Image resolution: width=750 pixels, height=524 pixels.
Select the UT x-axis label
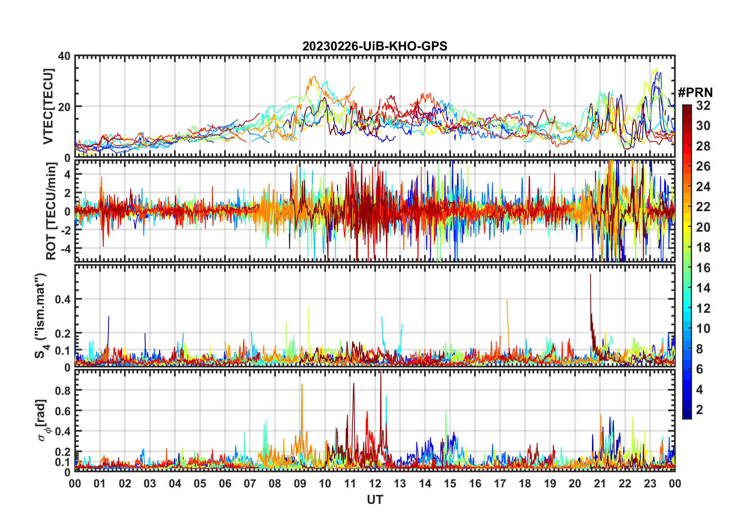(375, 500)
